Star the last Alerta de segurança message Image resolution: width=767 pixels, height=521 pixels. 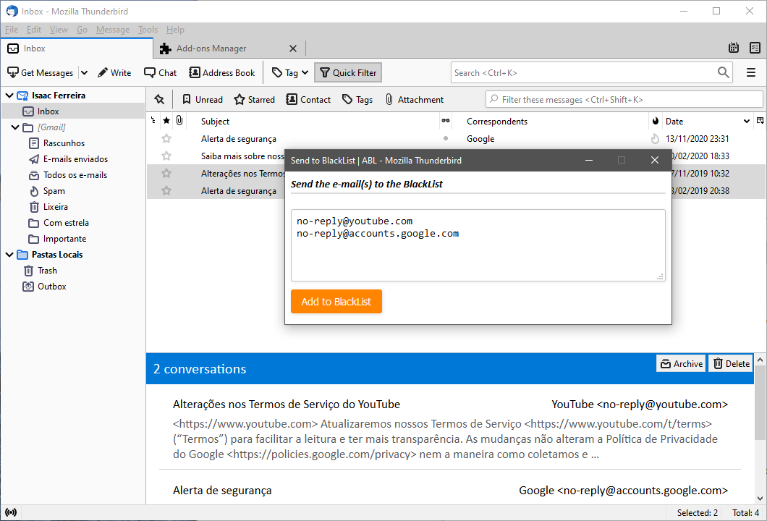(166, 191)
